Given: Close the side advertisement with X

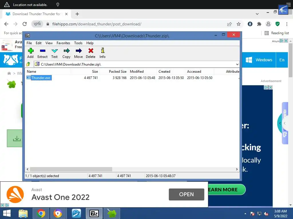Looking at the screenshot, I should coord(270,87).
